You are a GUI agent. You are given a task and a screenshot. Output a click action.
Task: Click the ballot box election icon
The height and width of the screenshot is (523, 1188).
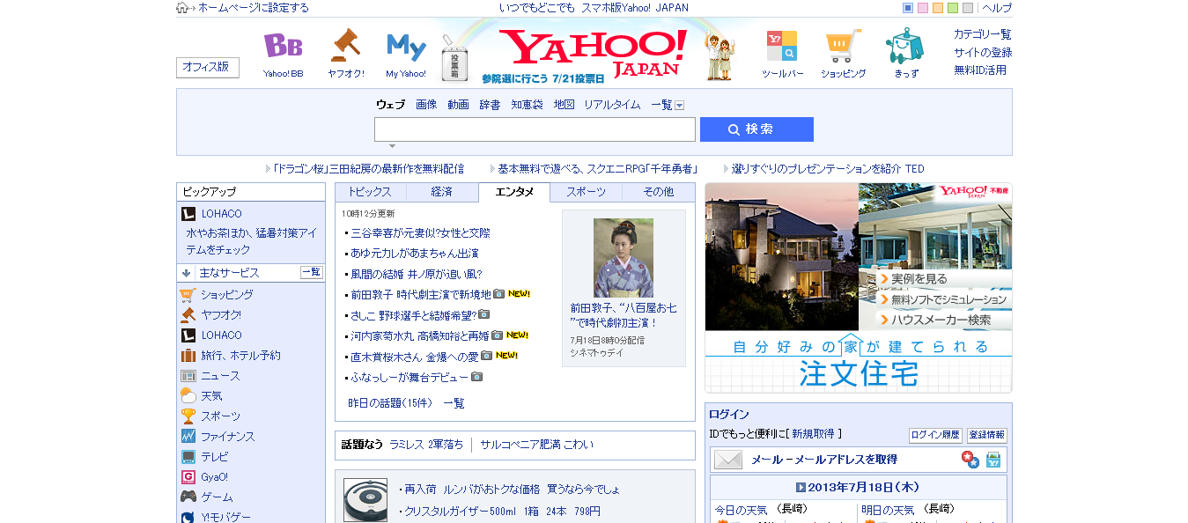(x=456, y=58)
